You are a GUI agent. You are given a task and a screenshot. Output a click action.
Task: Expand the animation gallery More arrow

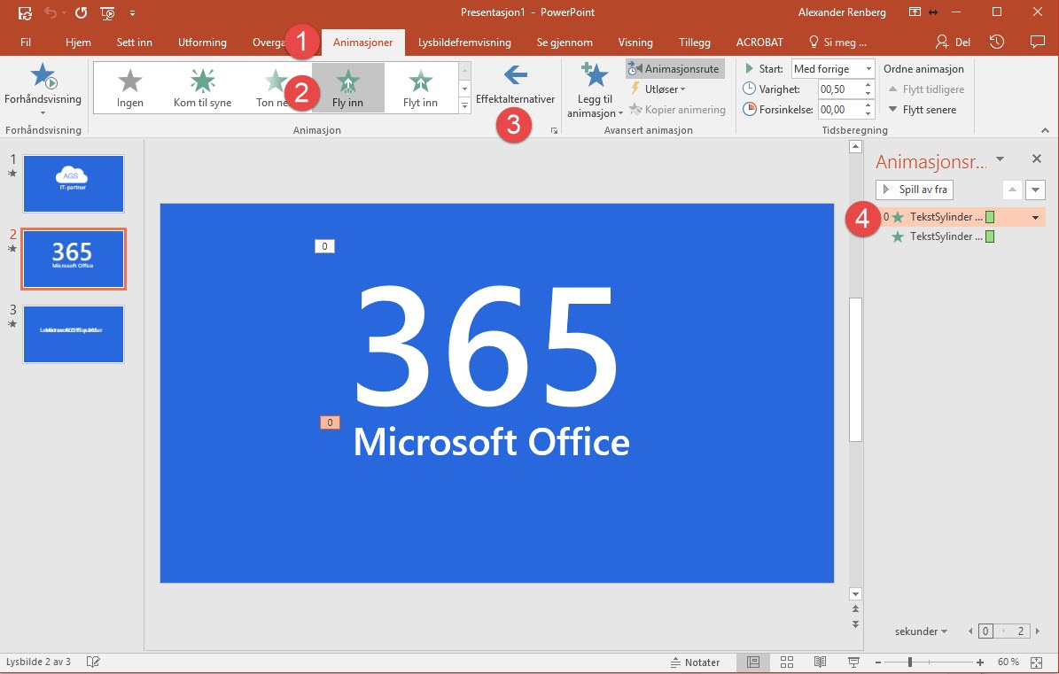point(464,106)
